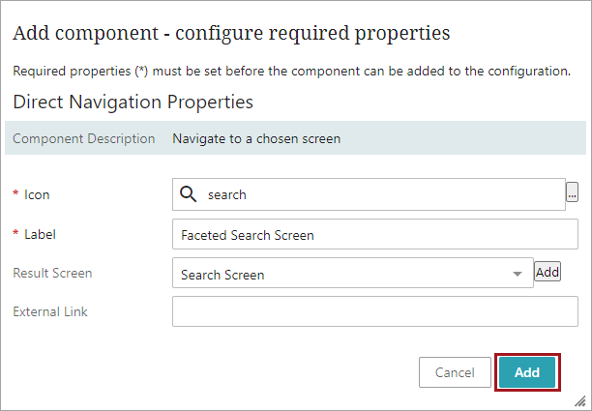Screen dimensions: 592x411
Task: Cancel the Add component dialog
Action: pos(455,372)
